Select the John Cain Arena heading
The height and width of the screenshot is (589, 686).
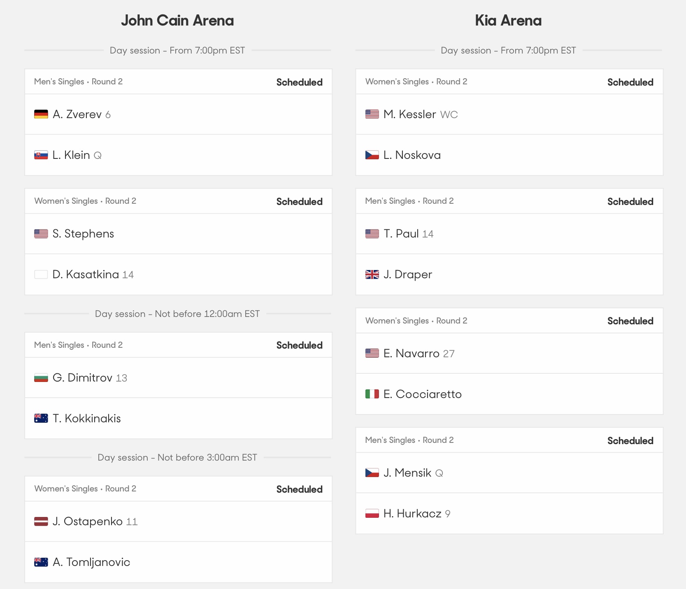pyautogui.click(x=177, y=21)
